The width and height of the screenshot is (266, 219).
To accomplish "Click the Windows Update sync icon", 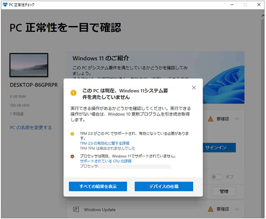I will pos(76,209).
